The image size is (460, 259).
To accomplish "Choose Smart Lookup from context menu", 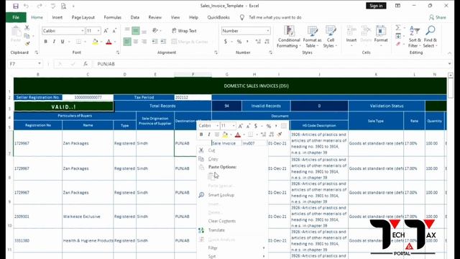I will [221, 195].
